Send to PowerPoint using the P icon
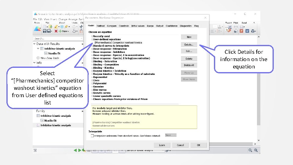The height and width of the screenshot is (165, 293). 241,31
